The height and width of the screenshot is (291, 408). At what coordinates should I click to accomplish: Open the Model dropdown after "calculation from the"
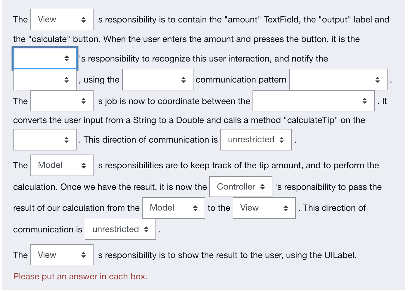click(x=174, y=208)
